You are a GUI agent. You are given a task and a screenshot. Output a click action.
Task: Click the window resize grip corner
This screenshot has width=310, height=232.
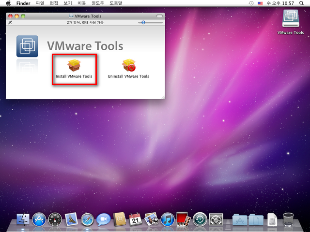click(x=163, y=97)
